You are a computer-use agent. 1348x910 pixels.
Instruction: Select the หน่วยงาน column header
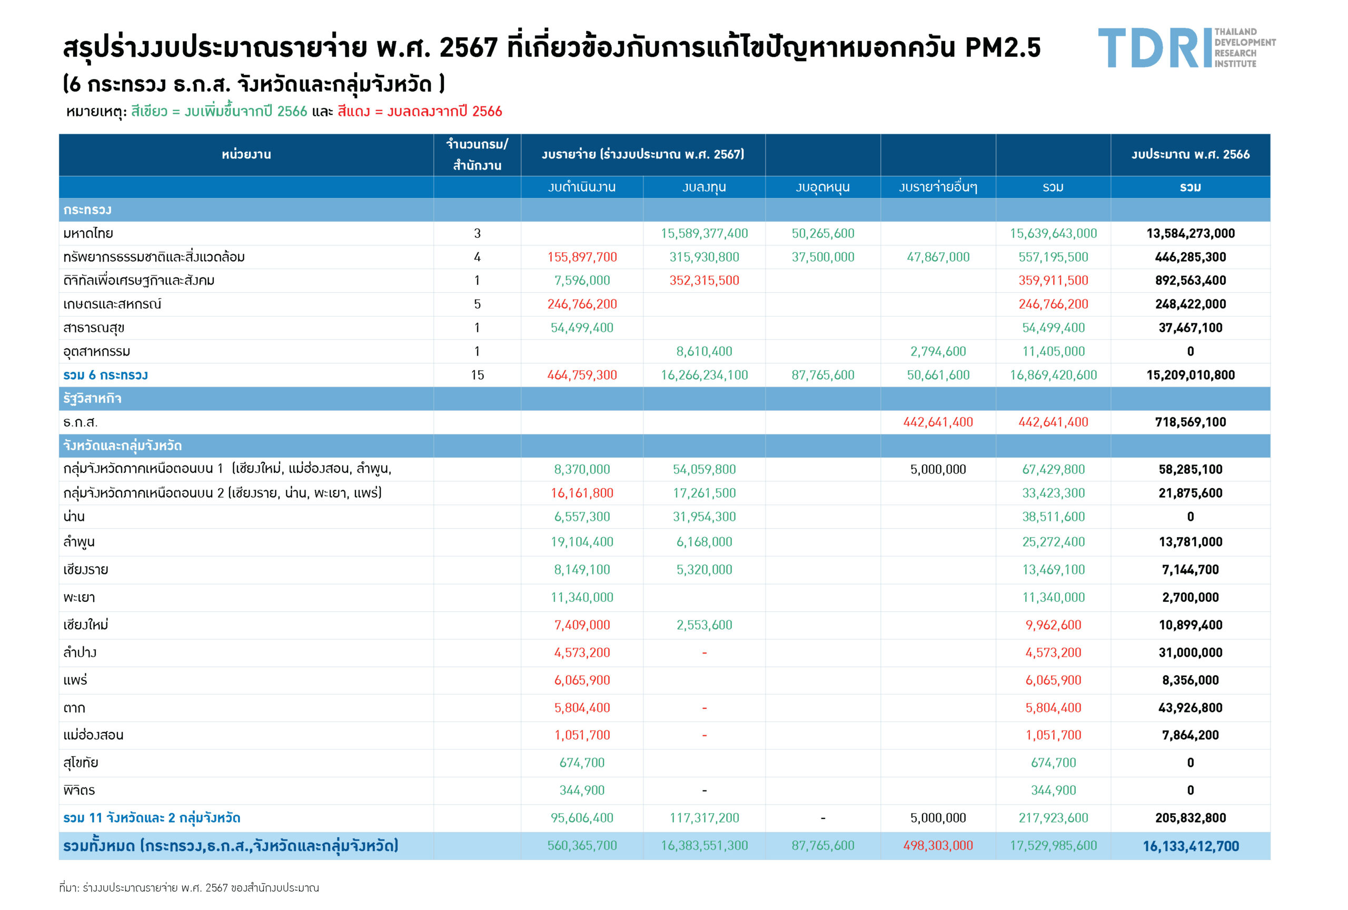pos(246,154)
